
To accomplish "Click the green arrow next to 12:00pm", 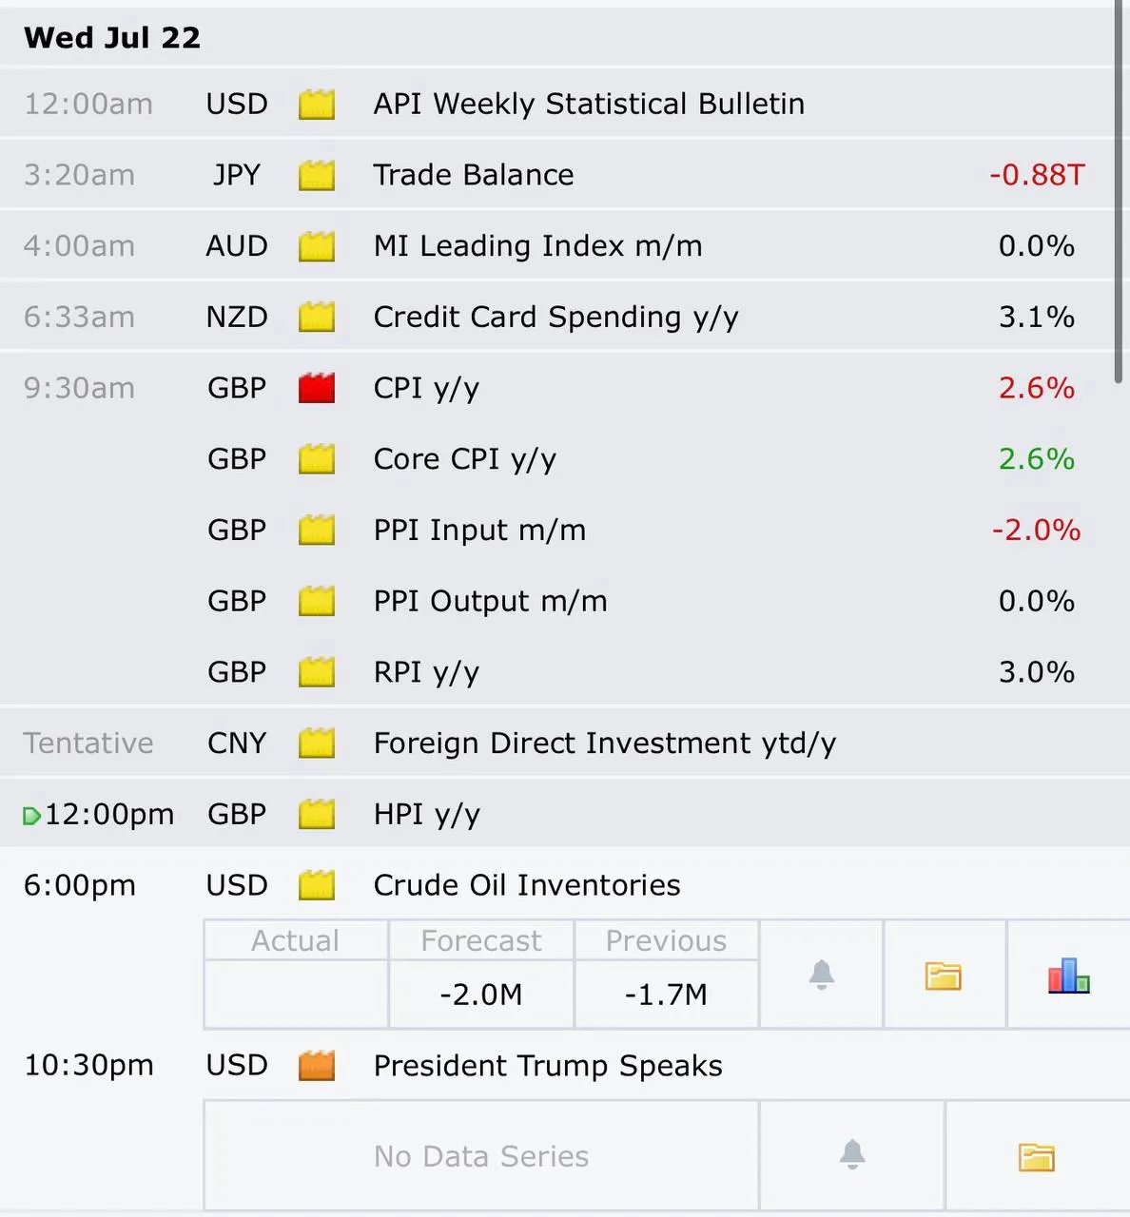I will (x=31, y=816).
